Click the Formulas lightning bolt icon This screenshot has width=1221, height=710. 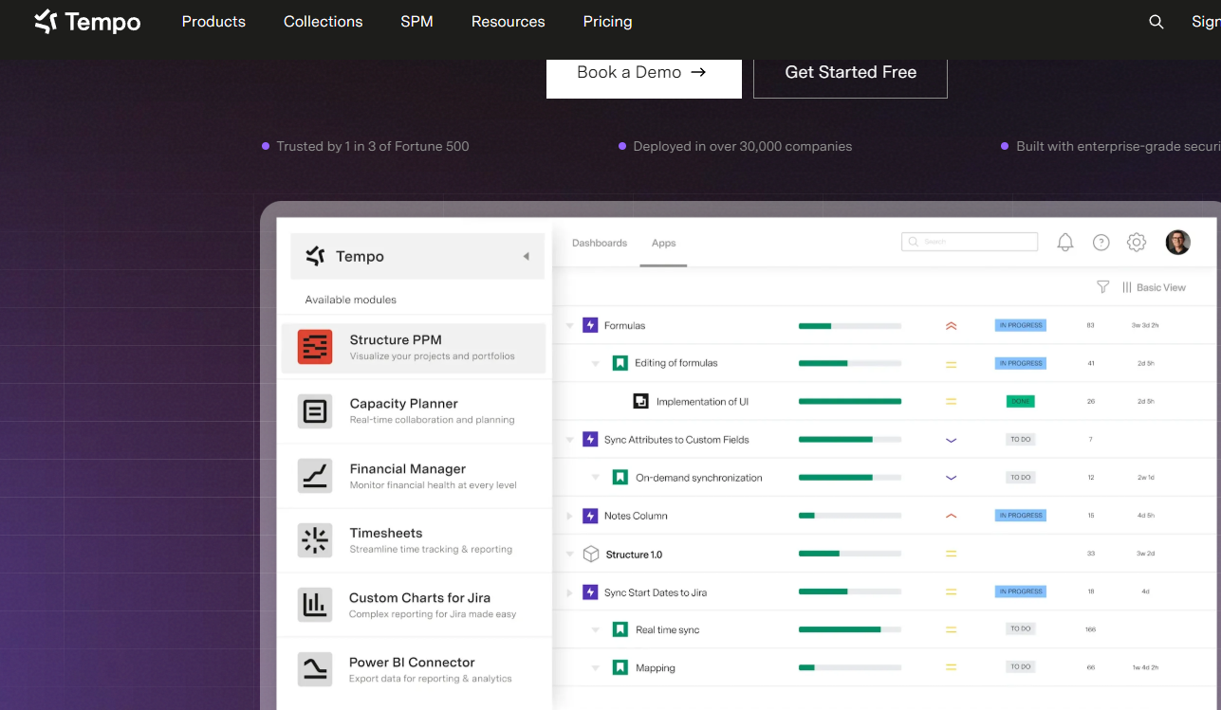point(590,325)
